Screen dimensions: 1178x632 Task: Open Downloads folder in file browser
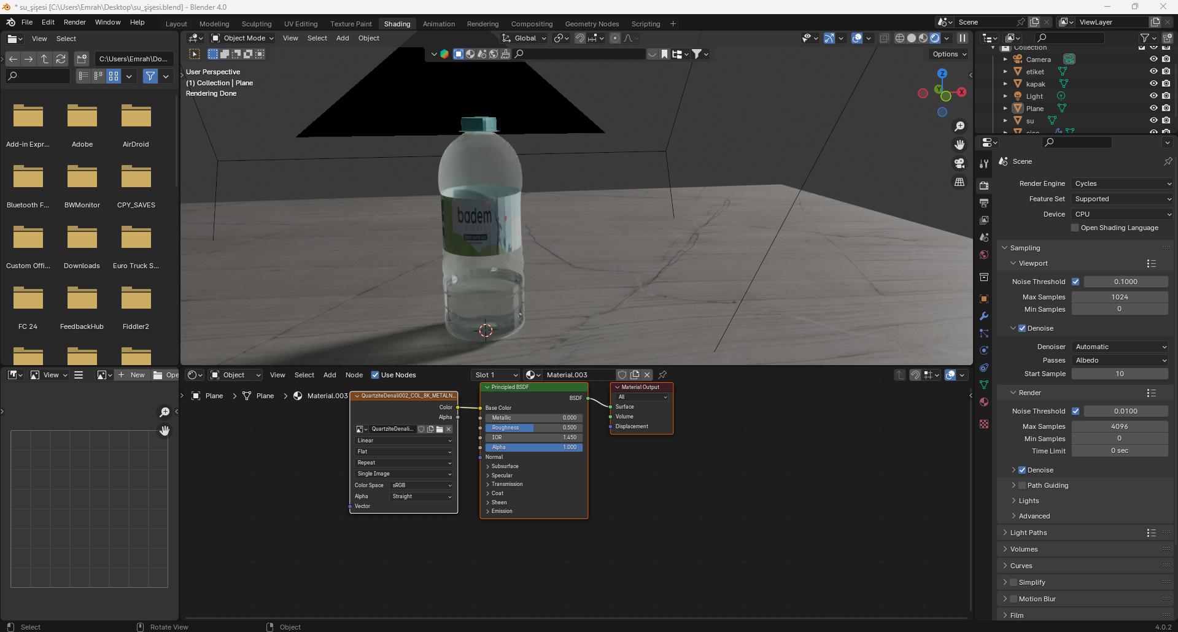click(x=82, y=245)
